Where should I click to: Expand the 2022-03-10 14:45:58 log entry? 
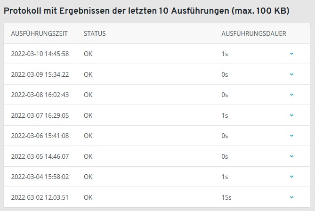click(291, 54)
